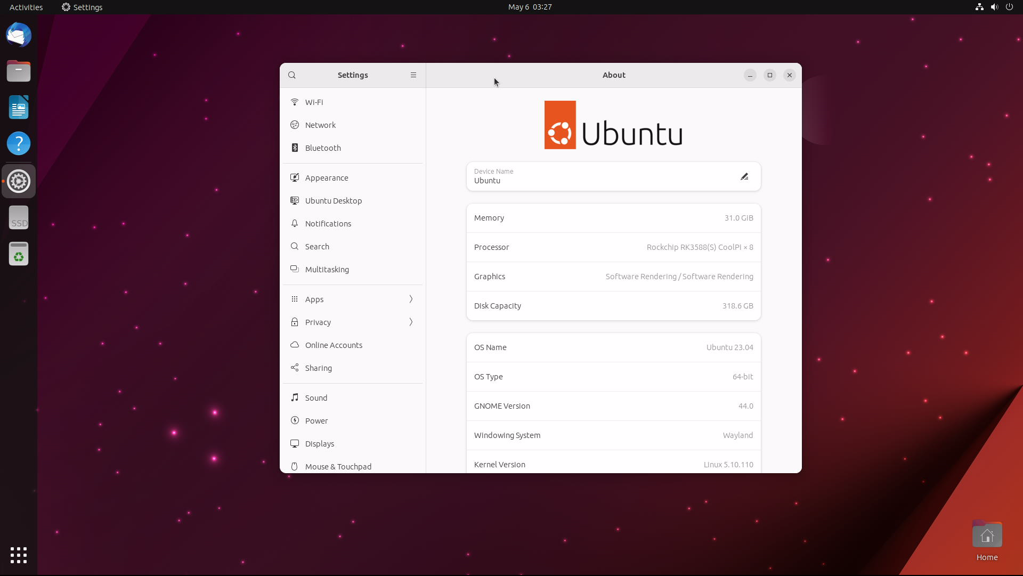Click the Graphics Software Rendering row

614,277
